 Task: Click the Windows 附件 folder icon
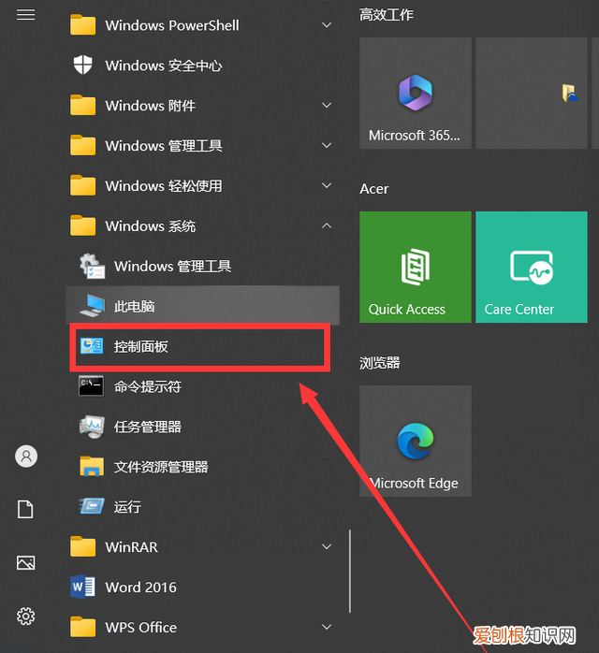(83, 105)
